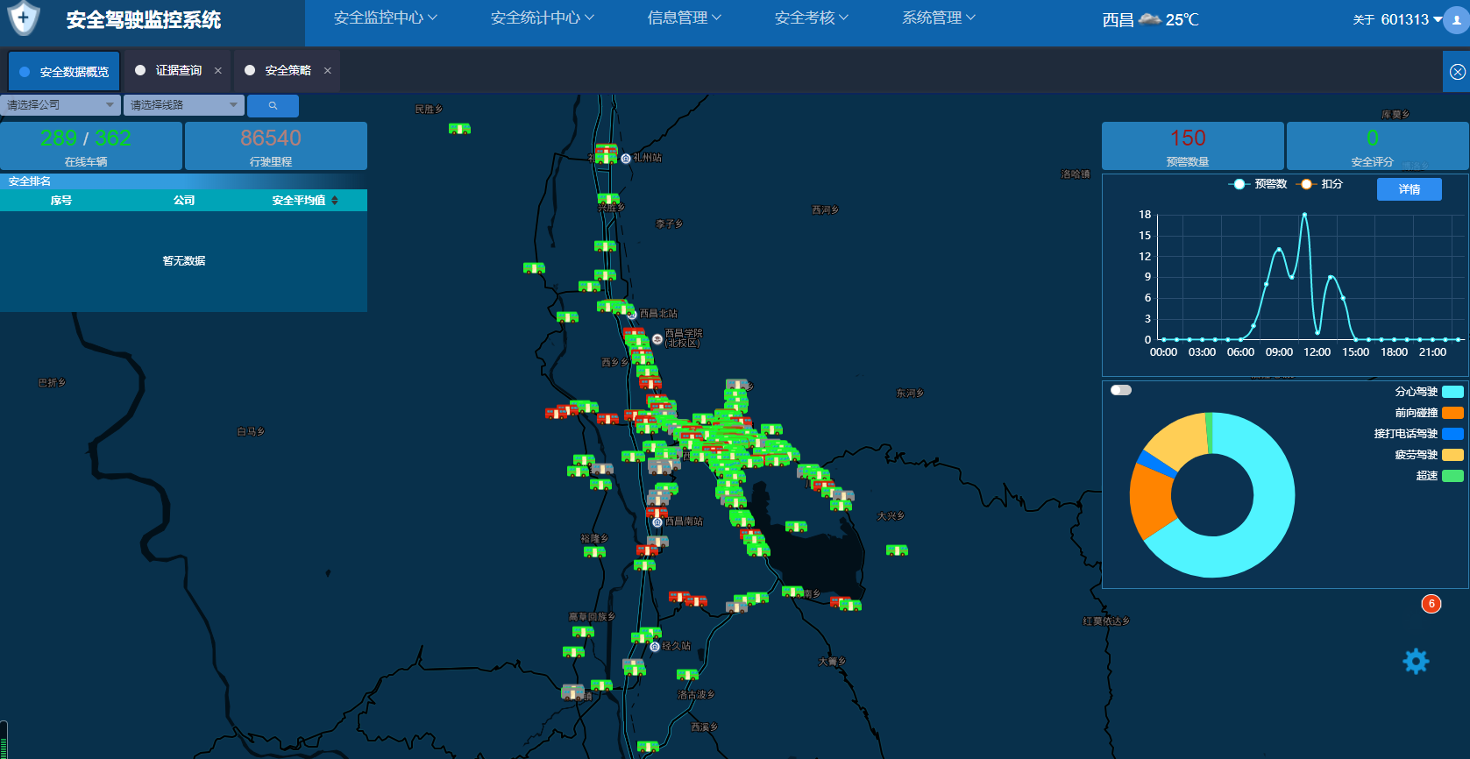
Task: Click the 前向碰撞 orange legend swatch
Action: click(x=1452, y=413)
